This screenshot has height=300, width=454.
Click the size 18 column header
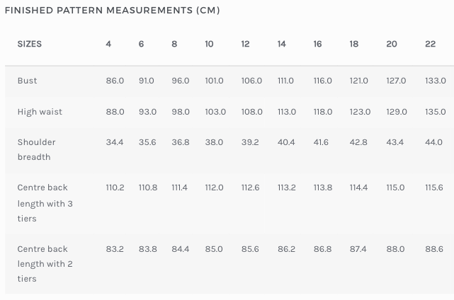pos(354,44)
